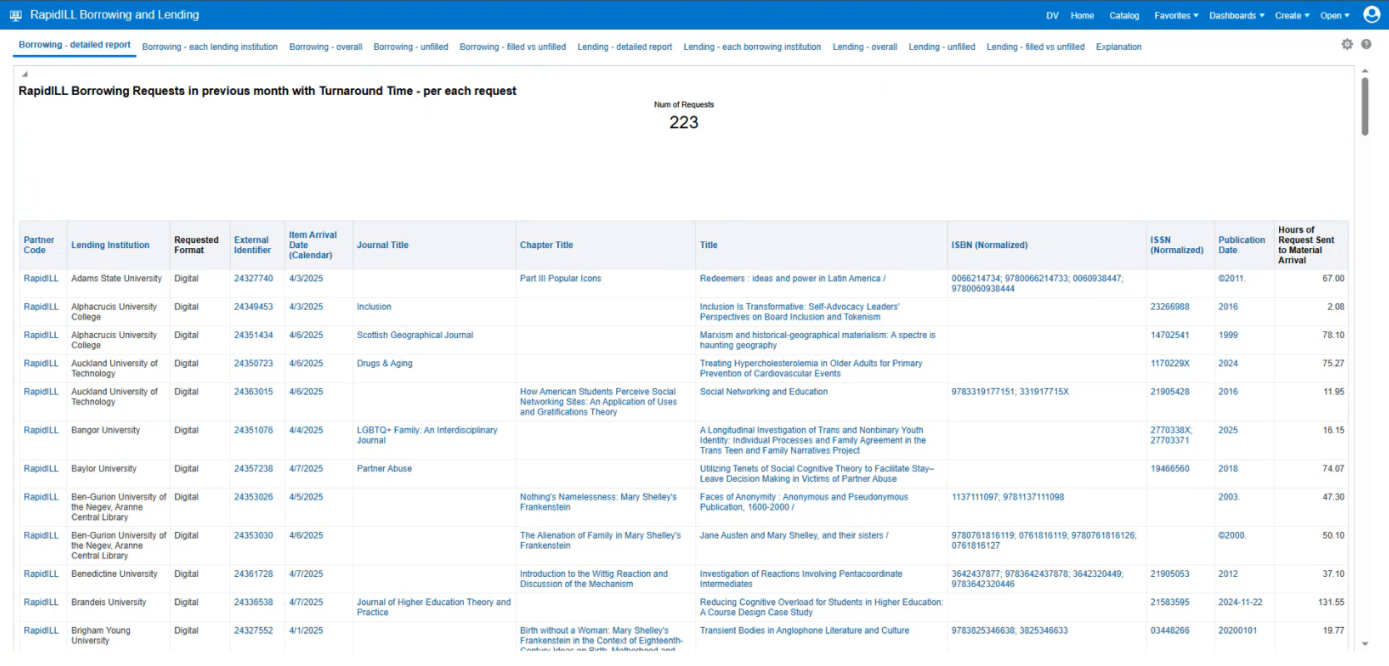The image size is (1389, 666).
Task: Open the user account profile icon
Action: tap(1372, 14)
